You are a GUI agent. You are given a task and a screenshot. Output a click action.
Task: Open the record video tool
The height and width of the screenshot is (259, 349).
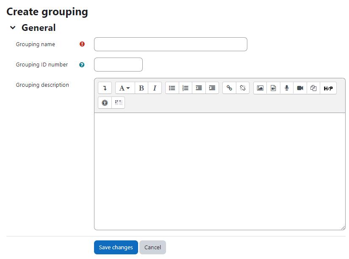pos(300,88)
